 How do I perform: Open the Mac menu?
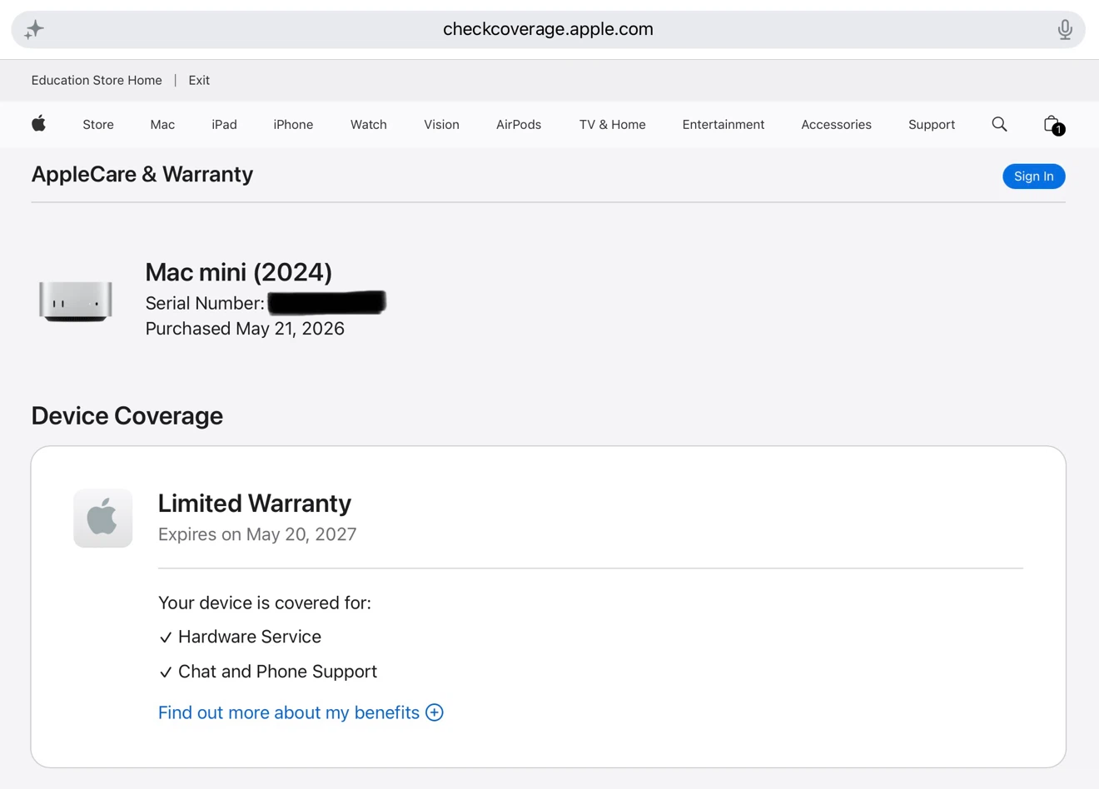[162, 125]
